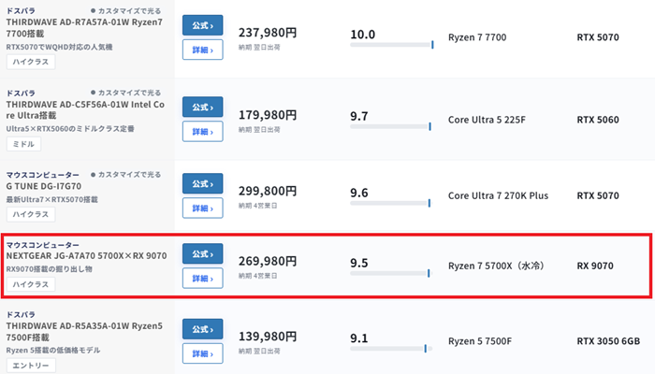Screen dimensions: 655x374
Task: Click the 10.0 score bar
Action: click(392, 45)
